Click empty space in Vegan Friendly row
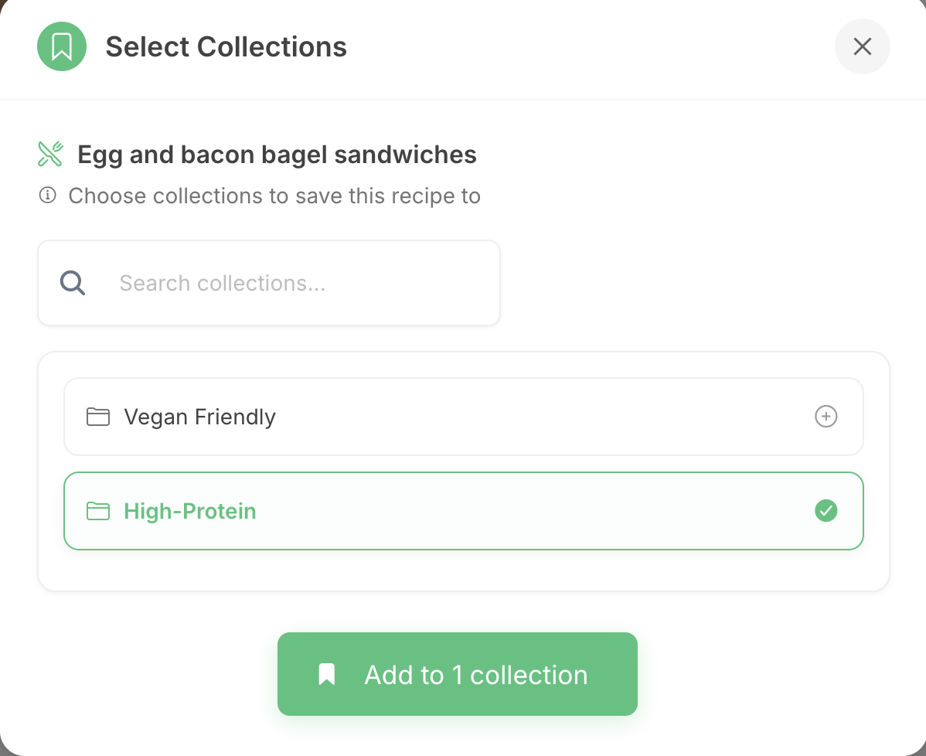The image size is (926, 756). click(541, 417)
